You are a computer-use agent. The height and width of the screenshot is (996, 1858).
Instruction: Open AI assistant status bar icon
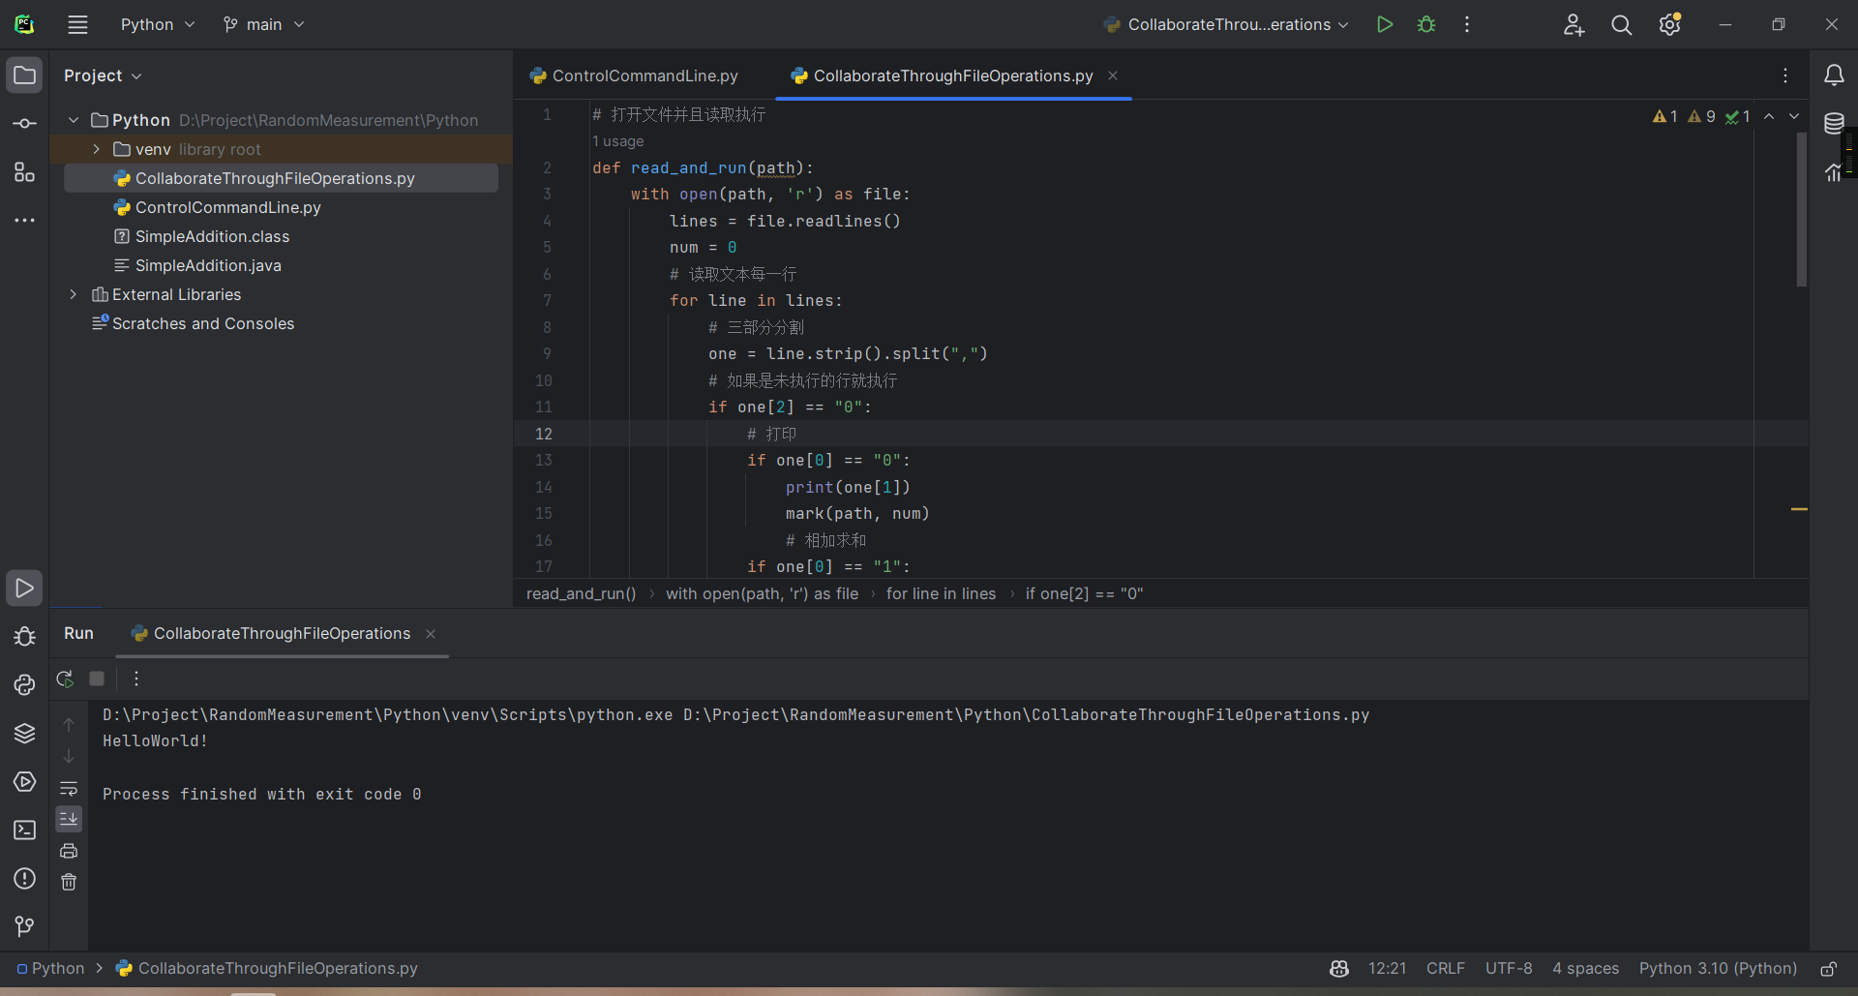(x=1339, y=969)
